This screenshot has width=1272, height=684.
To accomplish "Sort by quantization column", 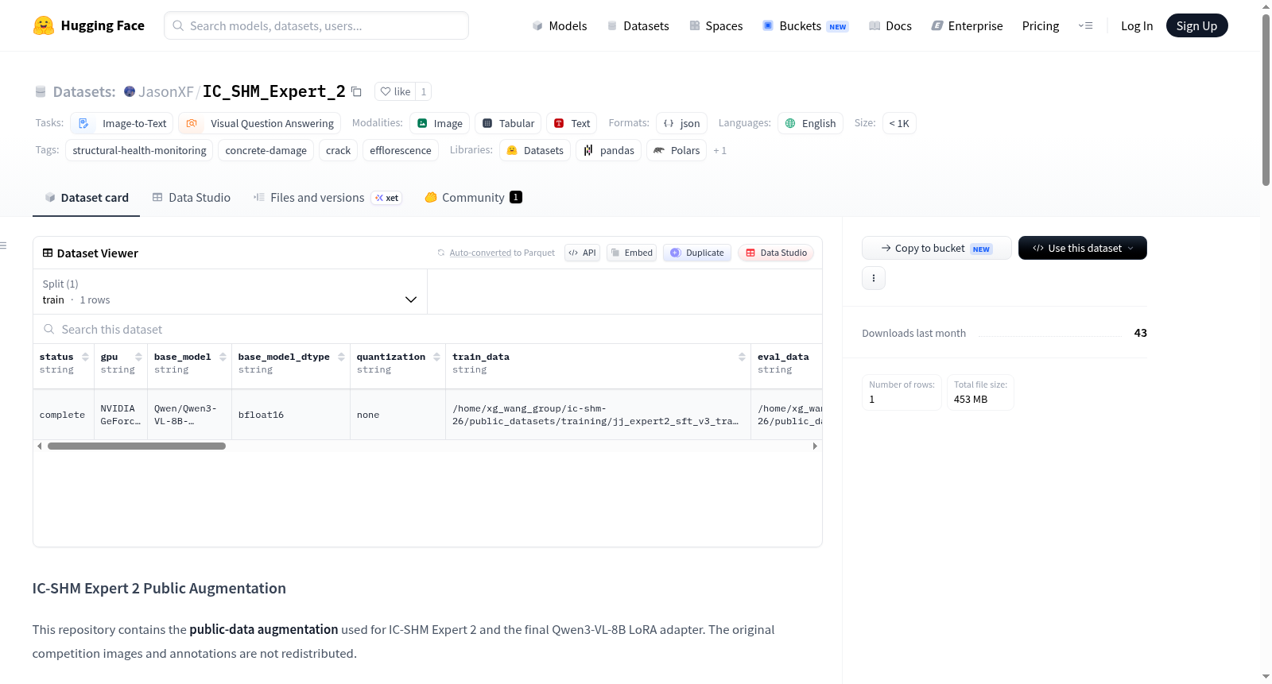I will click(436, 357).
